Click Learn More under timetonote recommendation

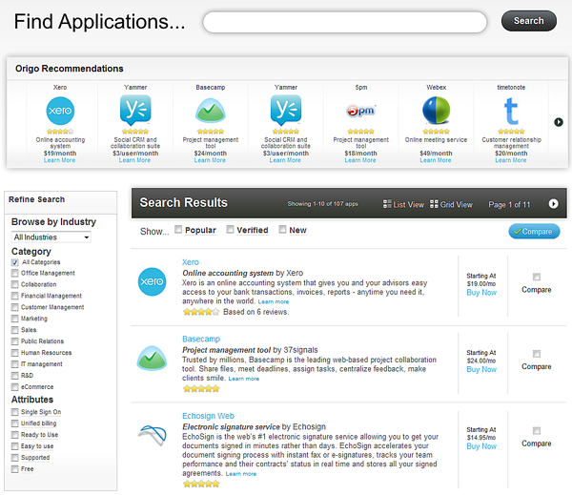(x=511, y=160)
